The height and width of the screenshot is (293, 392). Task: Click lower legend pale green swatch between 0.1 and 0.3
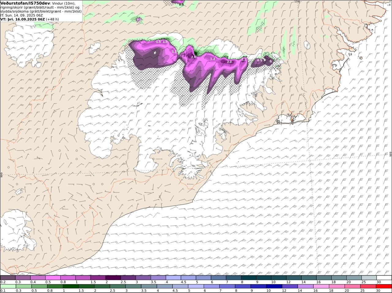(x=8, y=286)
